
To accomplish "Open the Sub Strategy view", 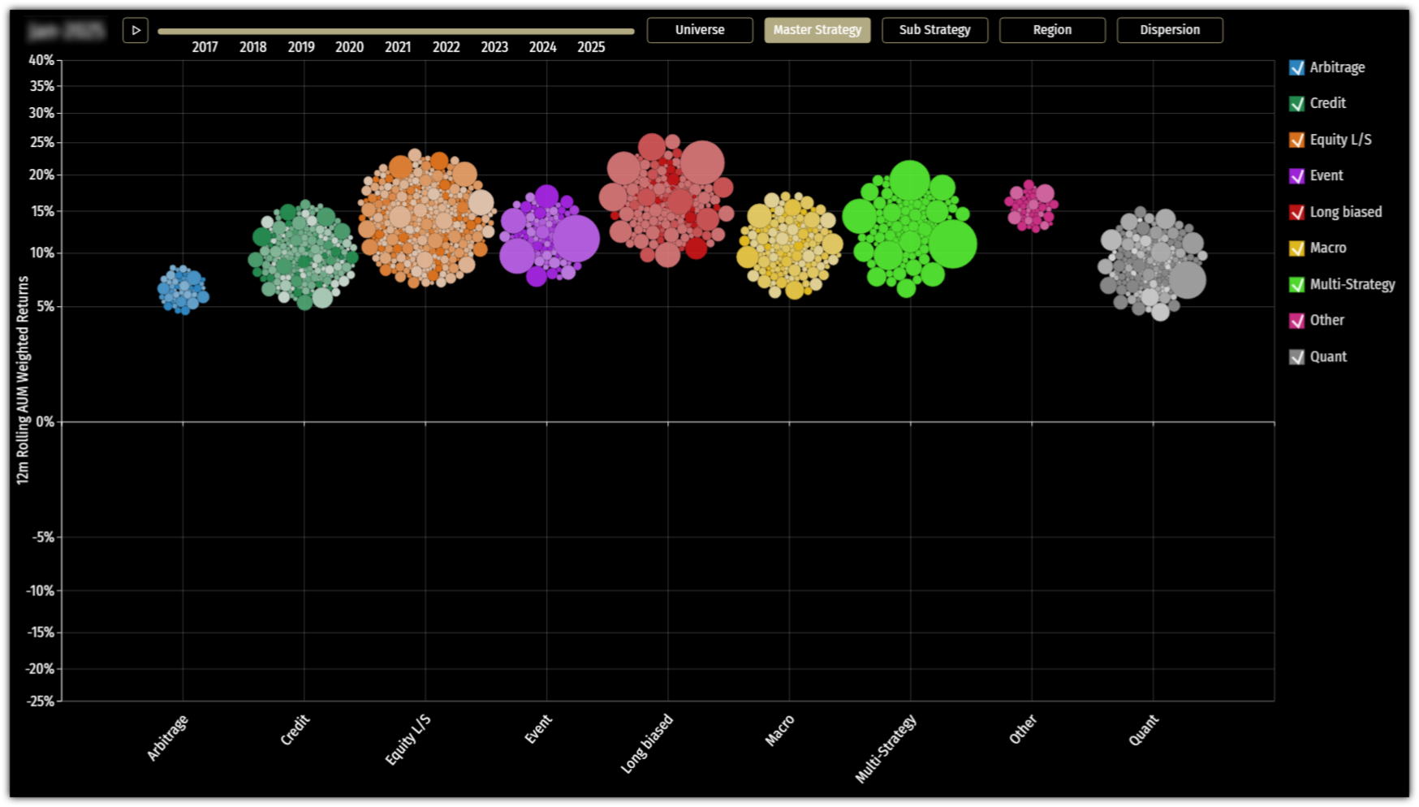I will click(934, 30).
